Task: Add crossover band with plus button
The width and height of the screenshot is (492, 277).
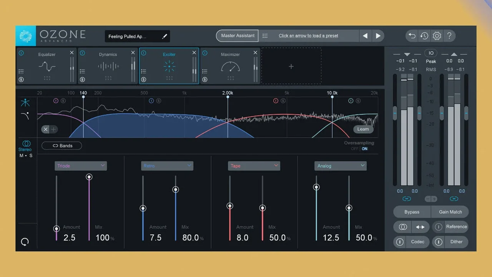Action: tap(54, 129)
